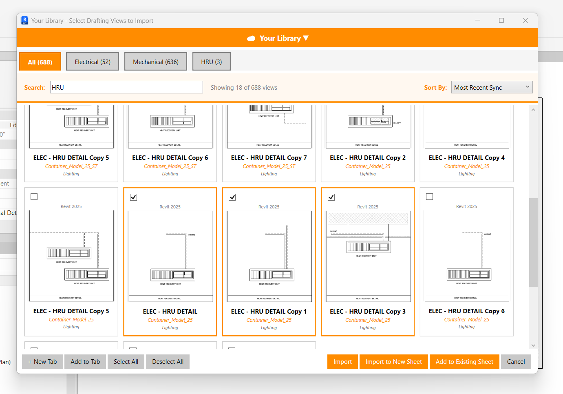This screenshot has width=563, height=394.
Task: Click the Deselect All button
Action: point(168,362)
